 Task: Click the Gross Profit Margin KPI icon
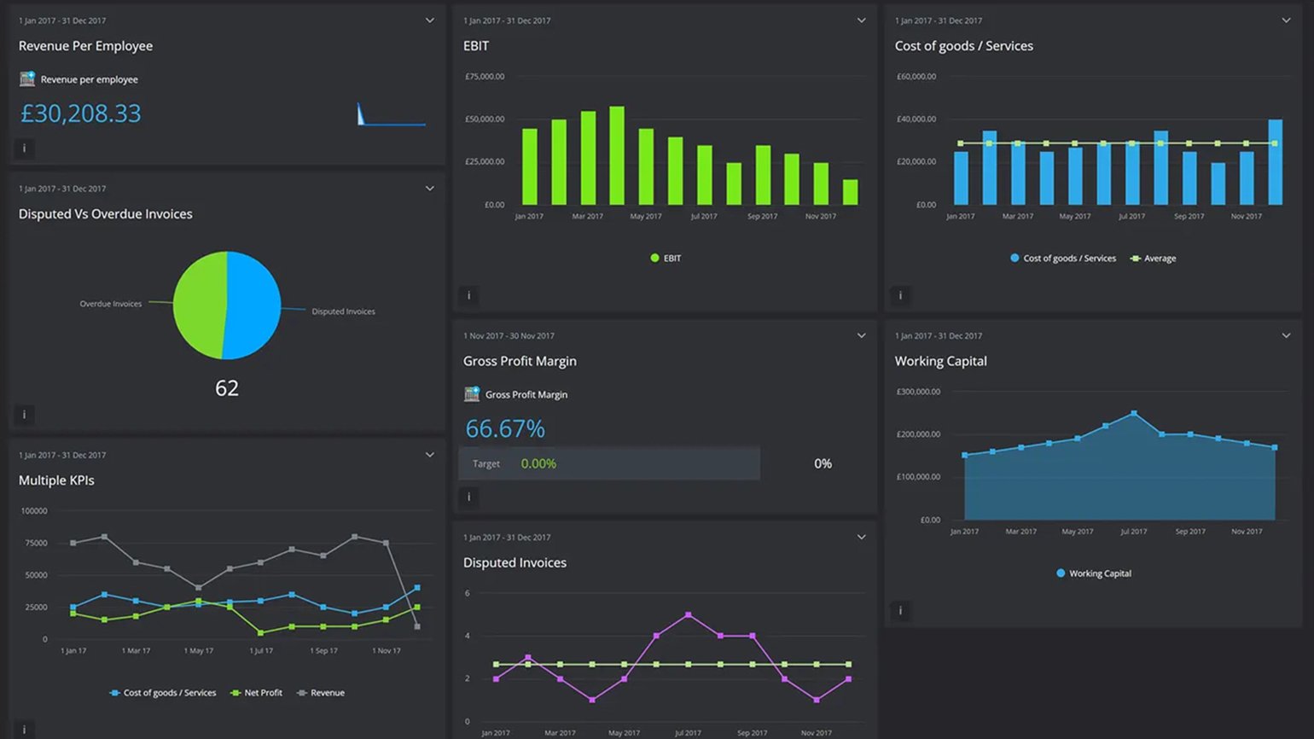tap(471, 394)
